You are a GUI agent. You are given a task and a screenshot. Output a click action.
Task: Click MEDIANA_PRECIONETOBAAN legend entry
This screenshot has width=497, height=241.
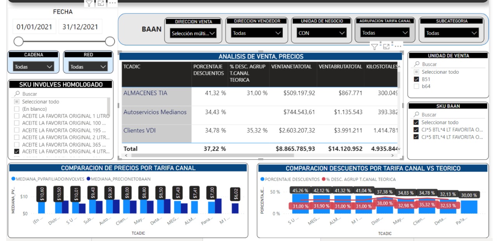[x=119, y=179]
